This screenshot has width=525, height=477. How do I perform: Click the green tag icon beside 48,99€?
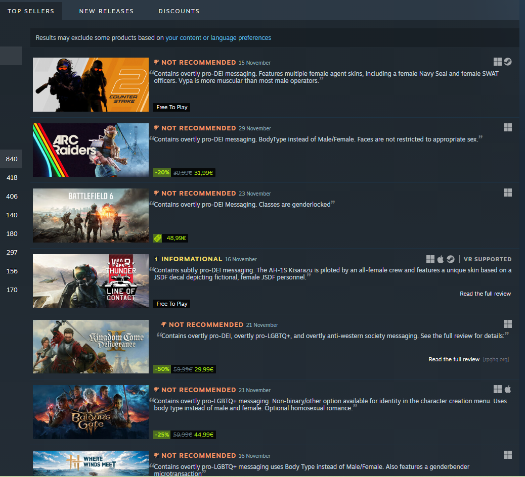click(158, 238)
